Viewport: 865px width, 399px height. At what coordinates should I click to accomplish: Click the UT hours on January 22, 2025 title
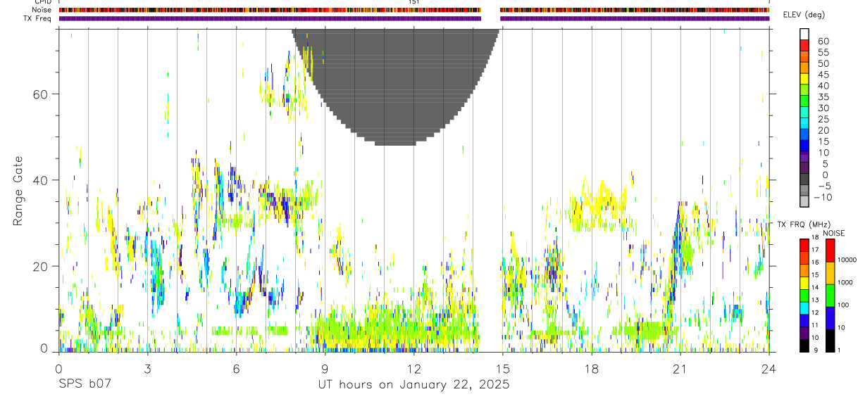413,386
